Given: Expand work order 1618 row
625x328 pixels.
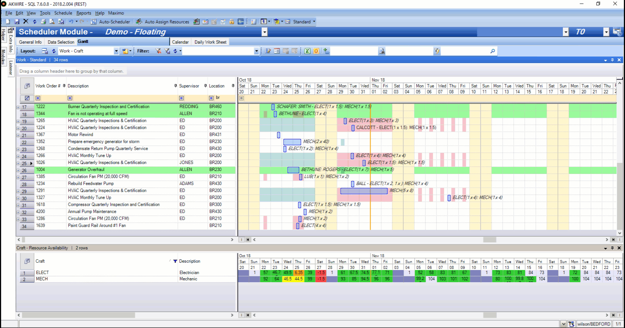Looking at the screenshot, I should (x=18, y=205).
